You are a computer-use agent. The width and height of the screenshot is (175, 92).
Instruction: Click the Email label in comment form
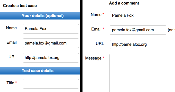tap(96, 29)
